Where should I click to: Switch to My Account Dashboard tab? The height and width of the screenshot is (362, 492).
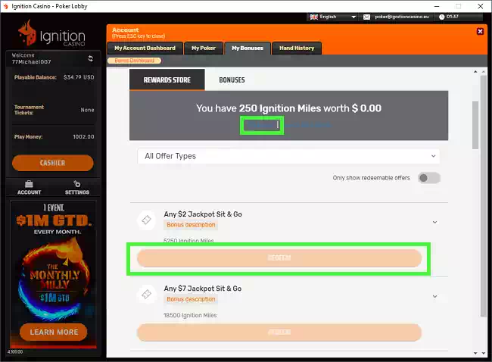click(145, 48)
